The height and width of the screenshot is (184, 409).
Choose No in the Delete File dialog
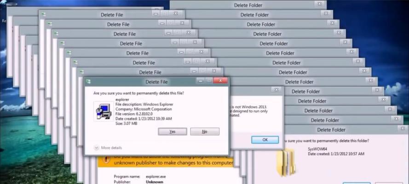click(204, 132)
